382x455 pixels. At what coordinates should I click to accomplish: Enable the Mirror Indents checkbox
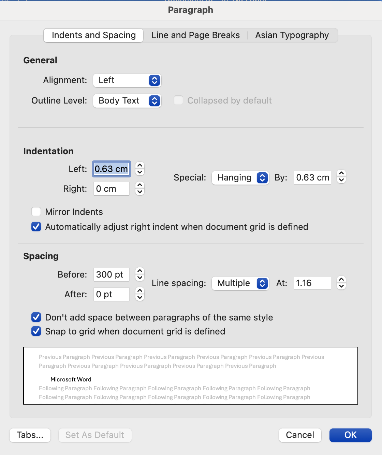[x=36, y=212]
